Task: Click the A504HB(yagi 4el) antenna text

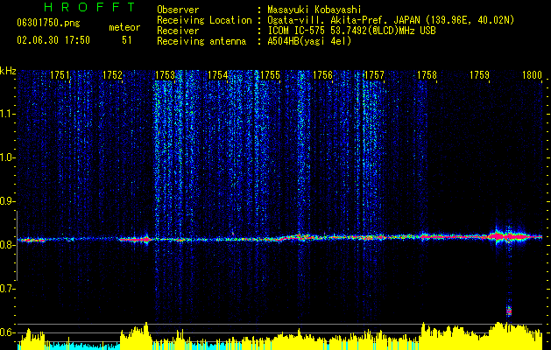Action: [309, 41]
